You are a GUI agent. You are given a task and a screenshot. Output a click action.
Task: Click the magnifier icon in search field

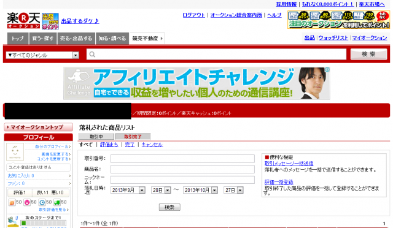[x=92, y=55]
